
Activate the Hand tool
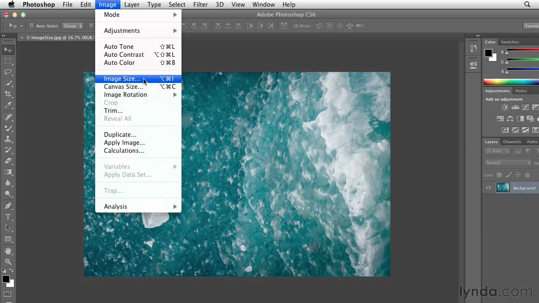pyautogui.click(x=8, y=251)
